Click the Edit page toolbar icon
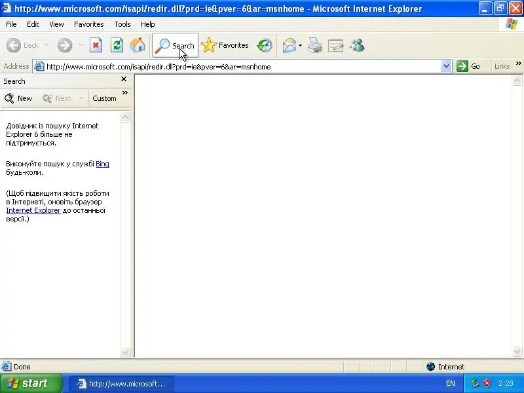This screenshot has width=524, height=393. click(x=336, y=45)
